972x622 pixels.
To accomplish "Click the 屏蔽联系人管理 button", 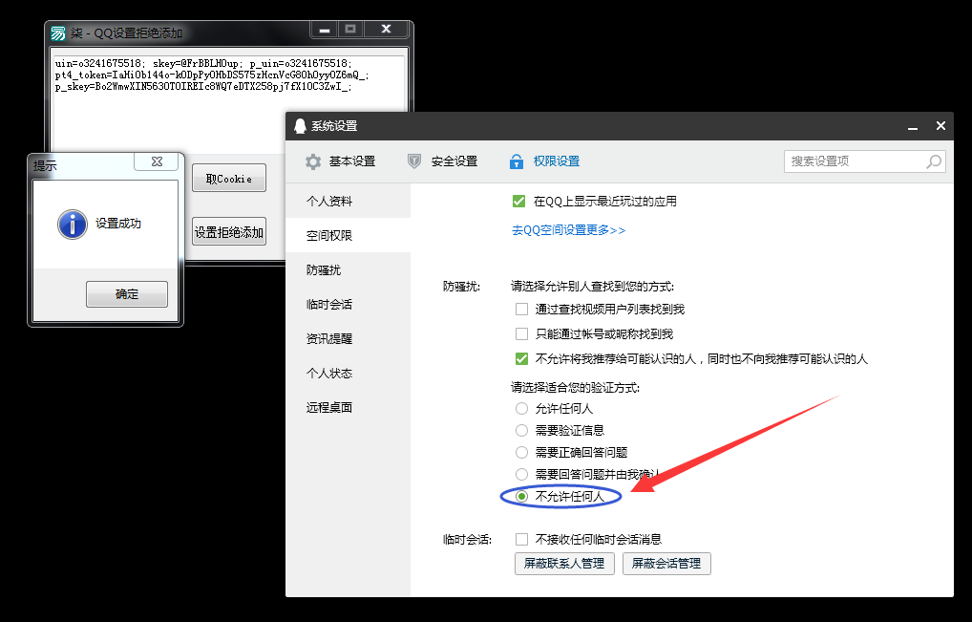I will coord(564,564).
